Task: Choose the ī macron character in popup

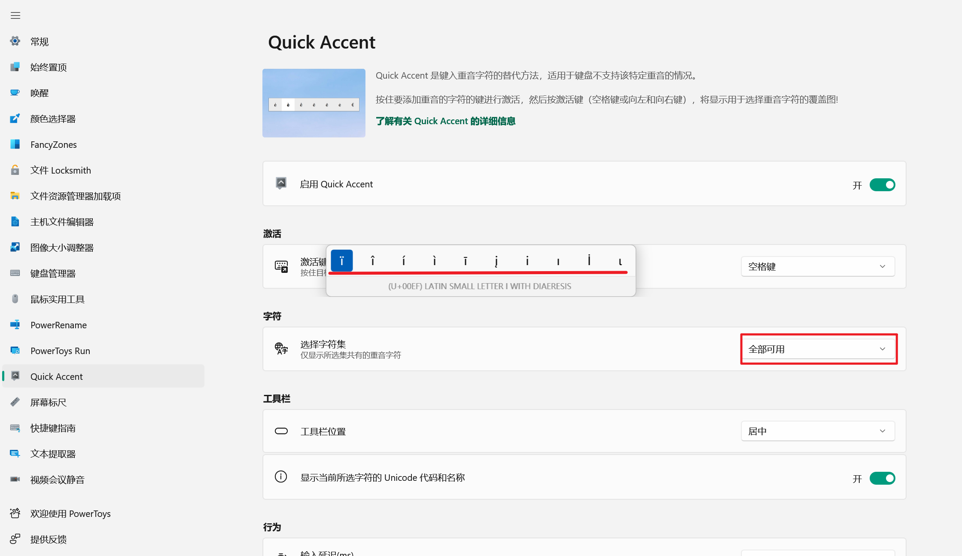Action: (x=466, y=261)
